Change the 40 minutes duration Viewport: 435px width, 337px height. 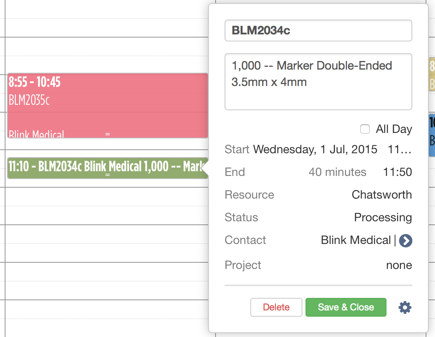pos(337,172)
